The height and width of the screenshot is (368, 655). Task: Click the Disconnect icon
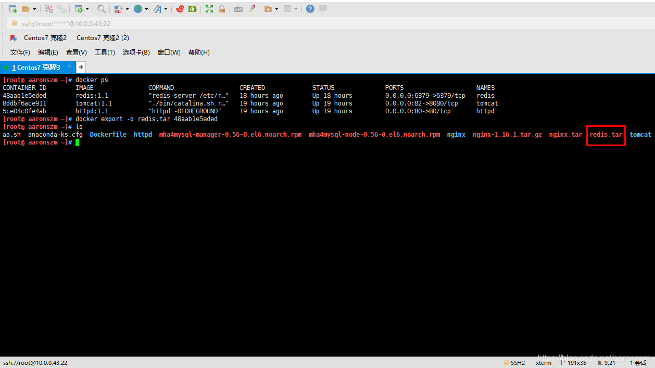pos(48,9)
